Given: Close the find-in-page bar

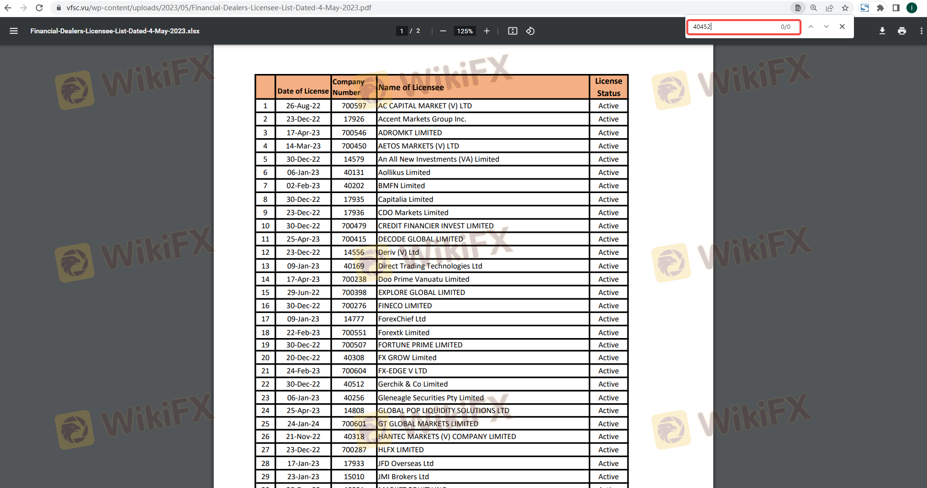Looking at the screenshot, I should (842, 26).
